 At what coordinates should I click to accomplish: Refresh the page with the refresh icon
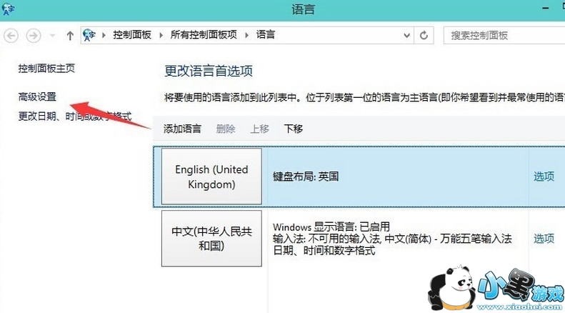[424, 35]
